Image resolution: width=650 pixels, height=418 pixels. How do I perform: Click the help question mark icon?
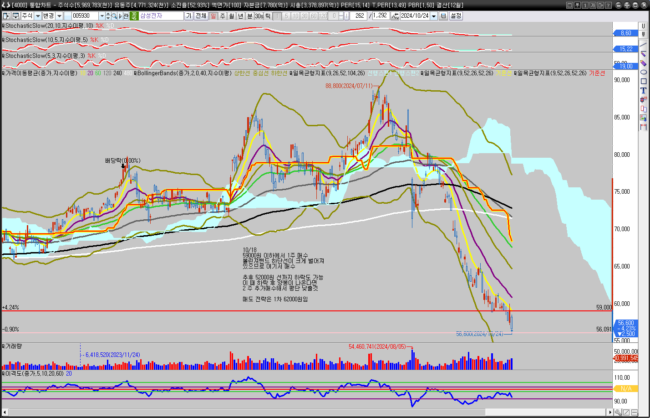pos(608,5)
